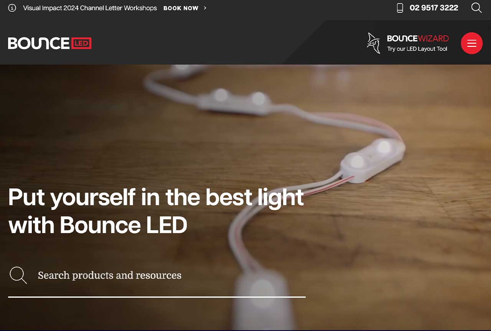The image size is (491, 331).
Task: Click the white BOUNCE wordmark in header logo
Action: point(39,43)
